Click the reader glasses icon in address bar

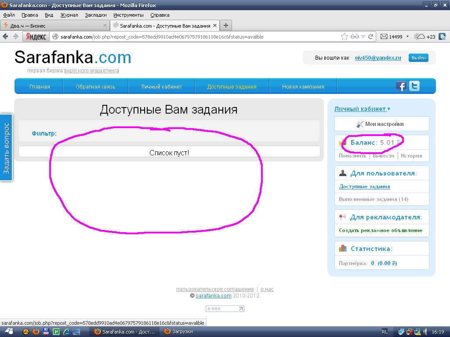355,36
